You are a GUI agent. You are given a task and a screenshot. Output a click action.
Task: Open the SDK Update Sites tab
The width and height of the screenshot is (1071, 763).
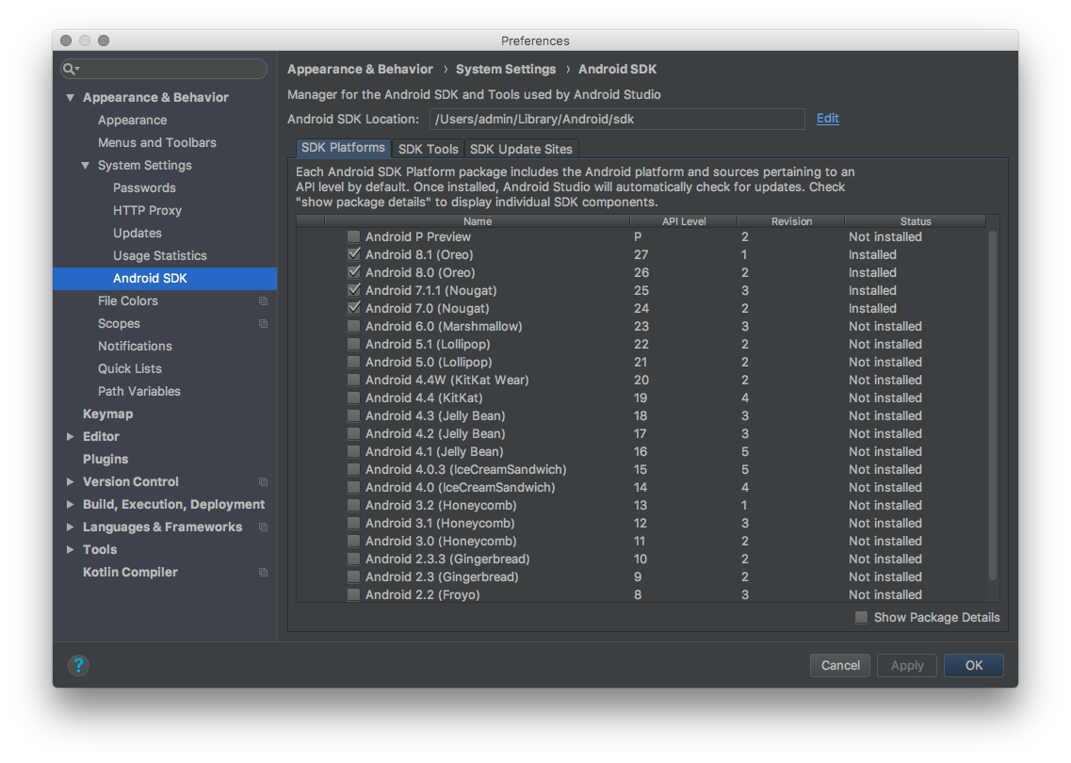[x=521, y=149]
